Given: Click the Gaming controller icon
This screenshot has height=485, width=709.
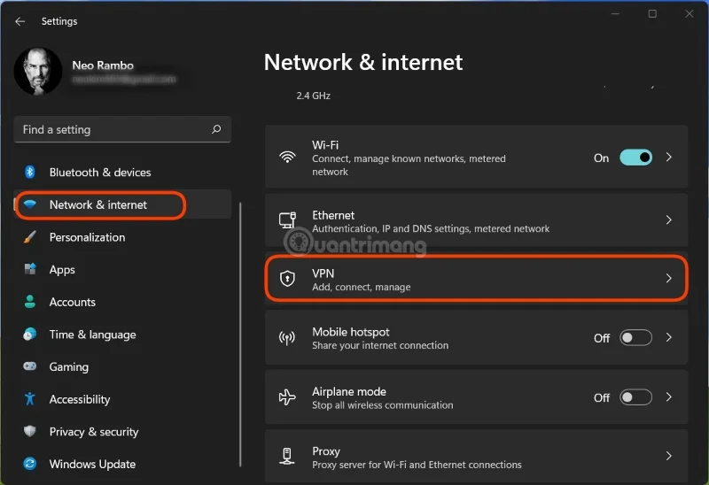Looking at the screenshot, I should click(30, 366).
